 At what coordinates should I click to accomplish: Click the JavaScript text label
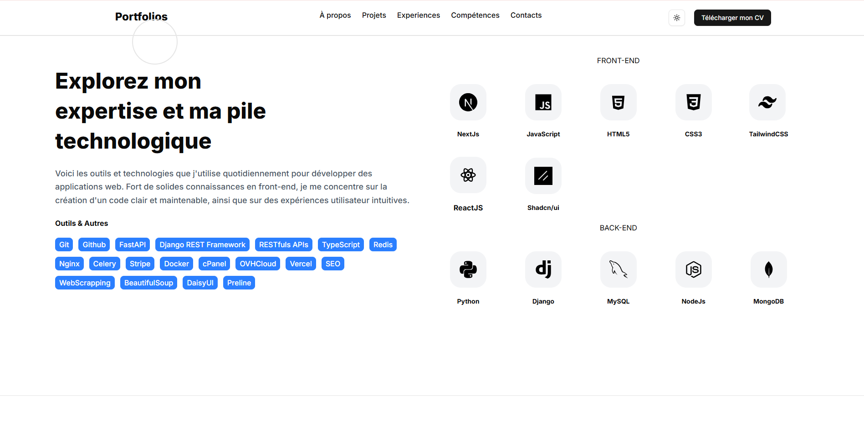coord(543,134)
